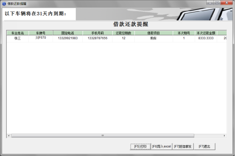235x156 pixels.
Task: Minimize the 借款还款提醒 window
Action: pyautogui.click(x=210, y=3)
